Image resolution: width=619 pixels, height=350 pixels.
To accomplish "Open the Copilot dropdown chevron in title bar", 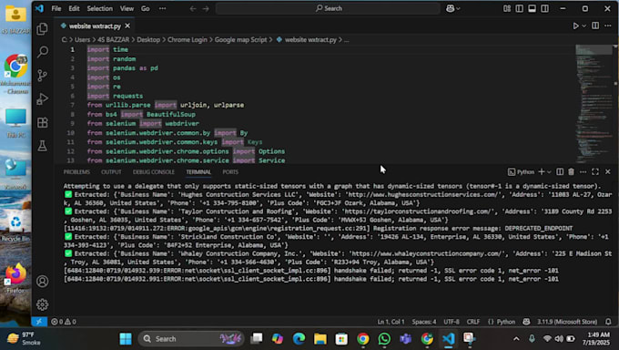I will 458,9.
